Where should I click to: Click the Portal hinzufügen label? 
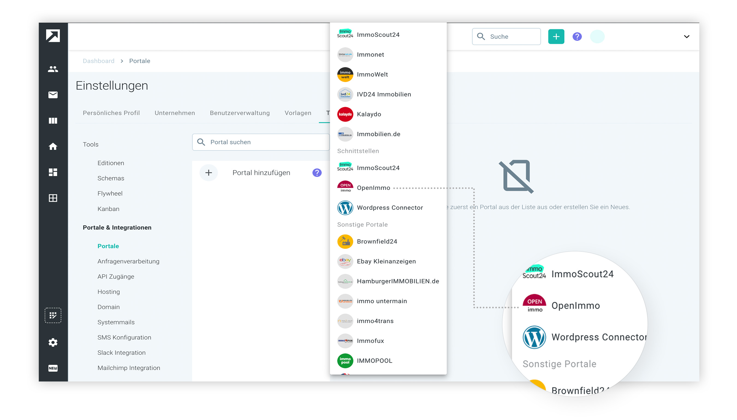click(261, 173)
